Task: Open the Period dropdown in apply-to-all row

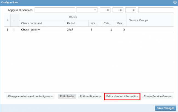Action: pos(87,10)
